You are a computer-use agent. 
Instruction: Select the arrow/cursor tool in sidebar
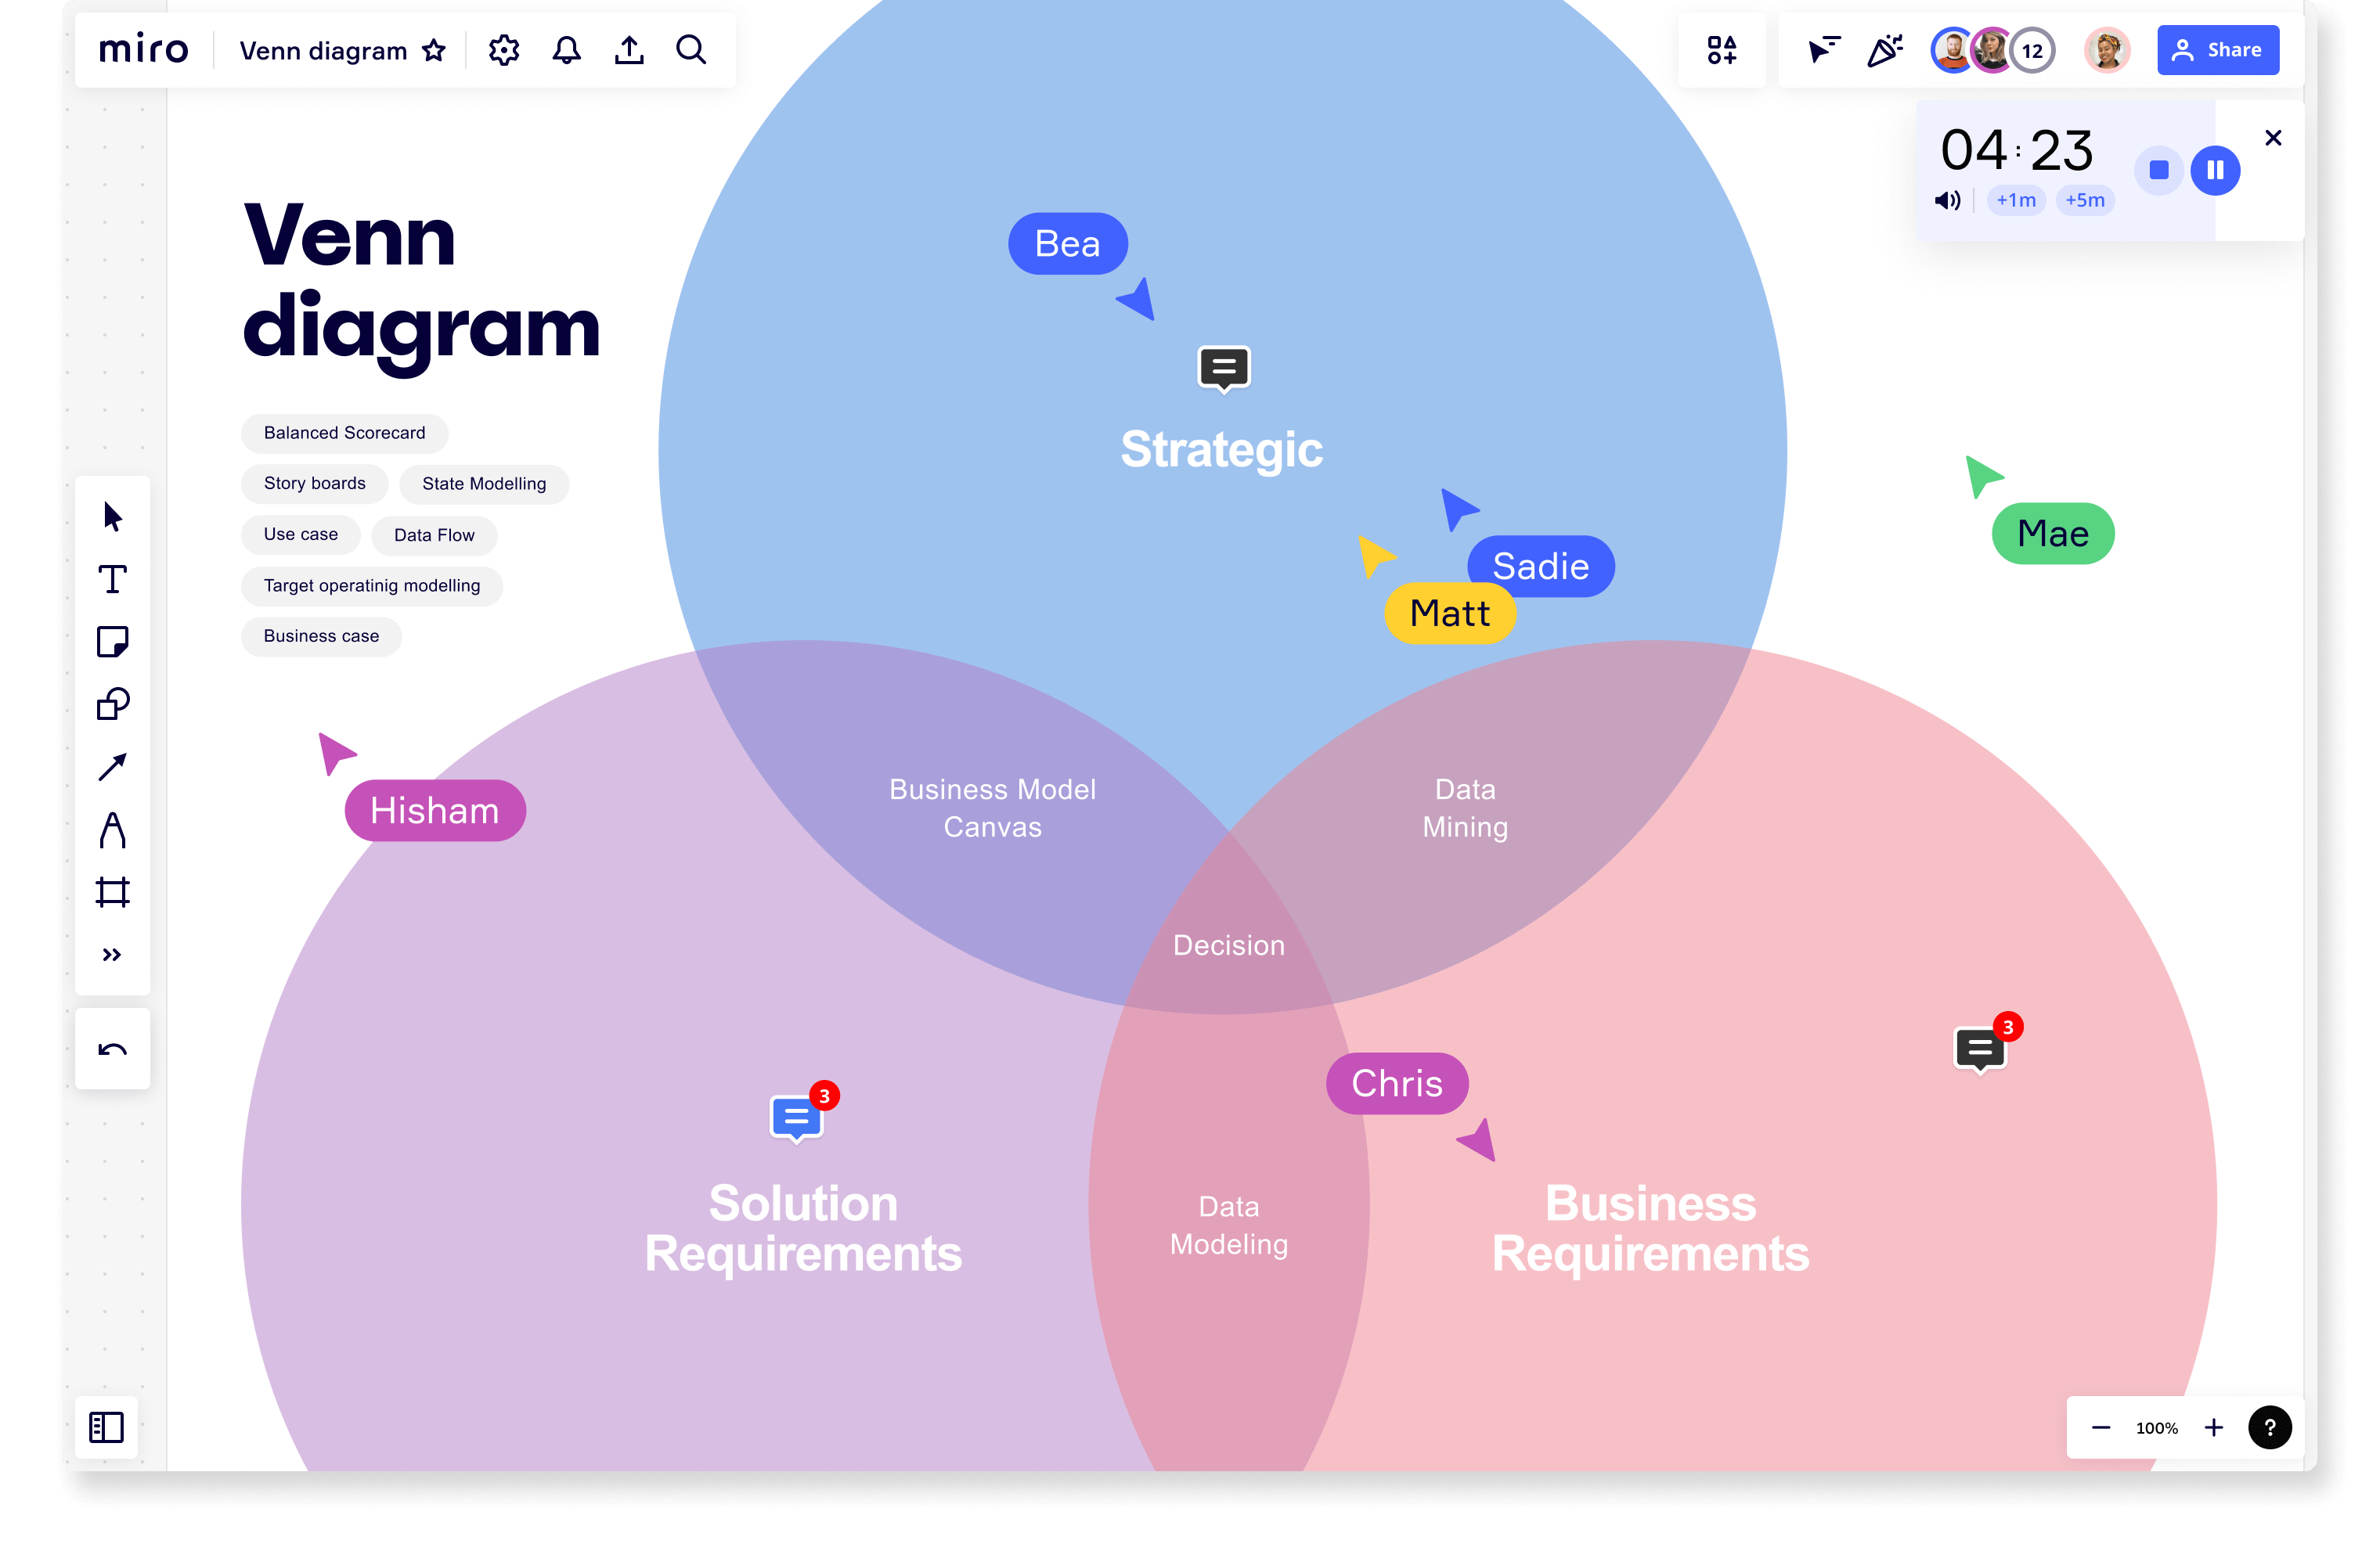114,516
